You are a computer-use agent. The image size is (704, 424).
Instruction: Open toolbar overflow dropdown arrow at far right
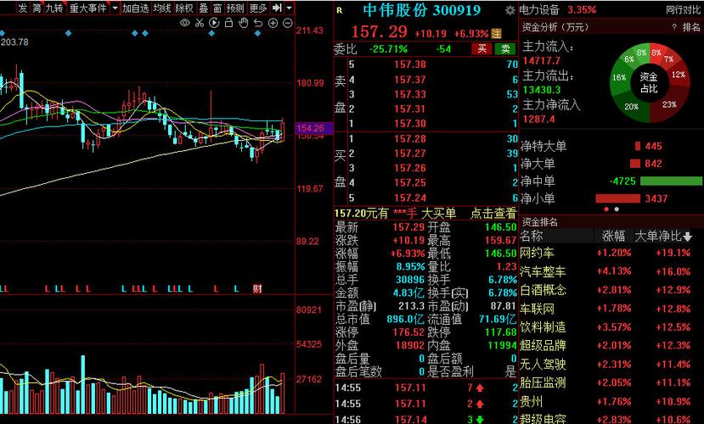coord(289,8)
